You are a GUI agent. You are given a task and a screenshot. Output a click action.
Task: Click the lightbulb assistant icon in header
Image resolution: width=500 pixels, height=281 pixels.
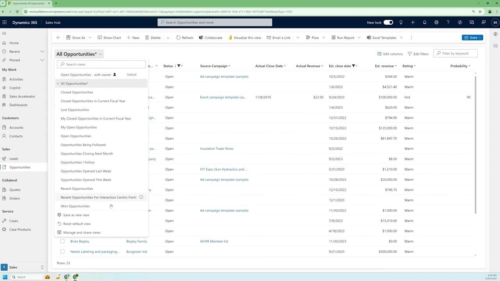(x=401, y=22)
